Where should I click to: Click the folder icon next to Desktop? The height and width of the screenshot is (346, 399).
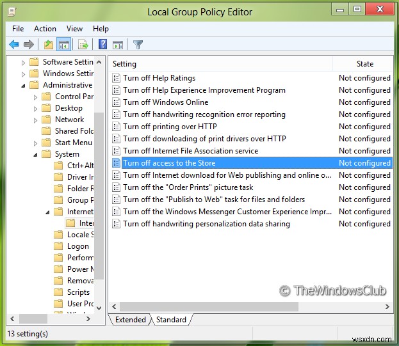click(x=46, y=108)
